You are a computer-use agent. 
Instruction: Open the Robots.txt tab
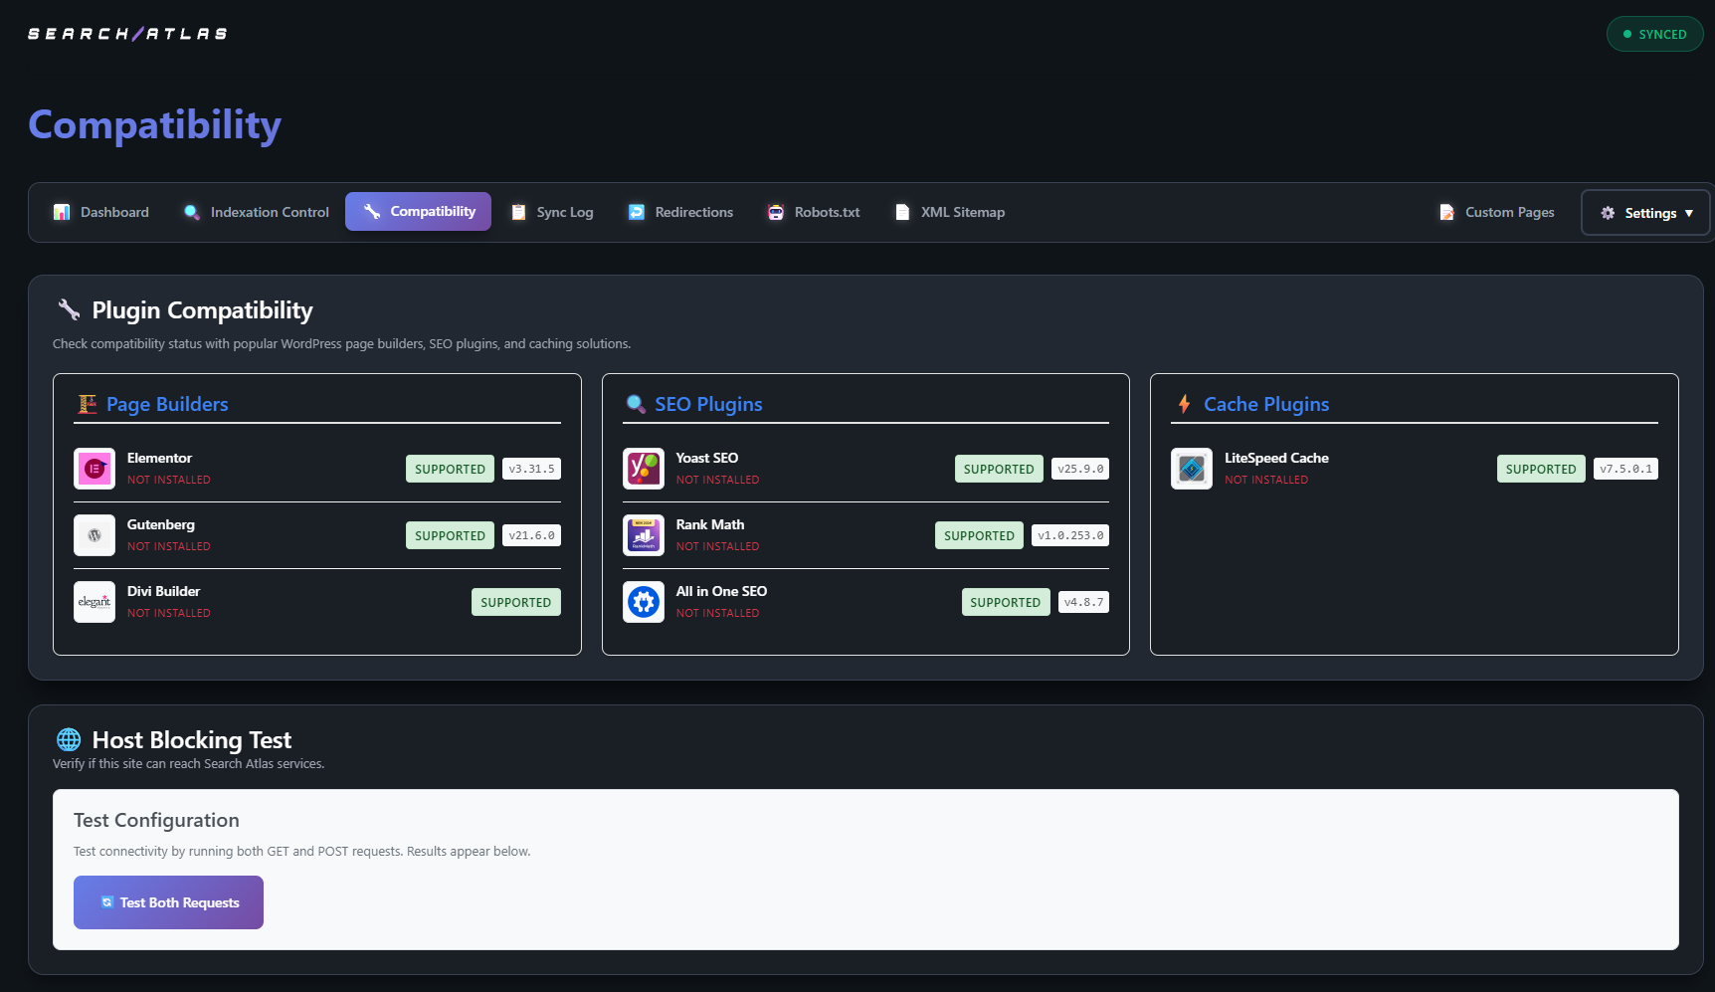pyautogui.click(x=813, y=212)
